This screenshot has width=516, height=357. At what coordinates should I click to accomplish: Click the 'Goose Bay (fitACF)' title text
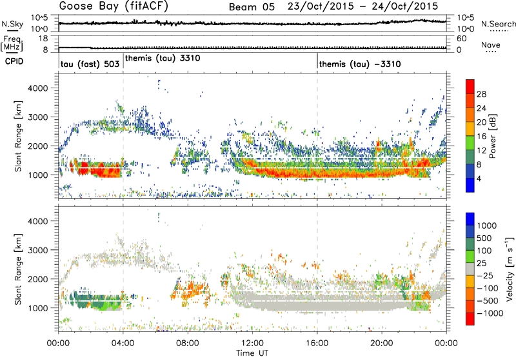pyautogui.click(x=114, y=6)
